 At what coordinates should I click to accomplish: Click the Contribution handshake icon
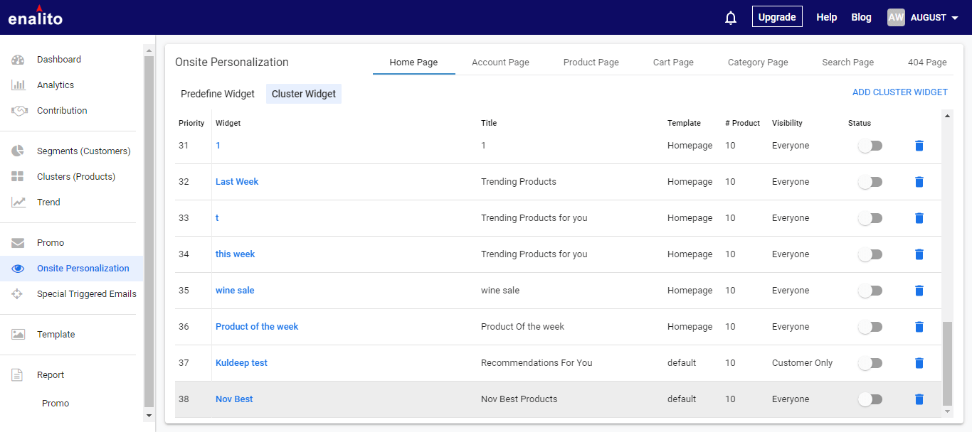point(19,111)
